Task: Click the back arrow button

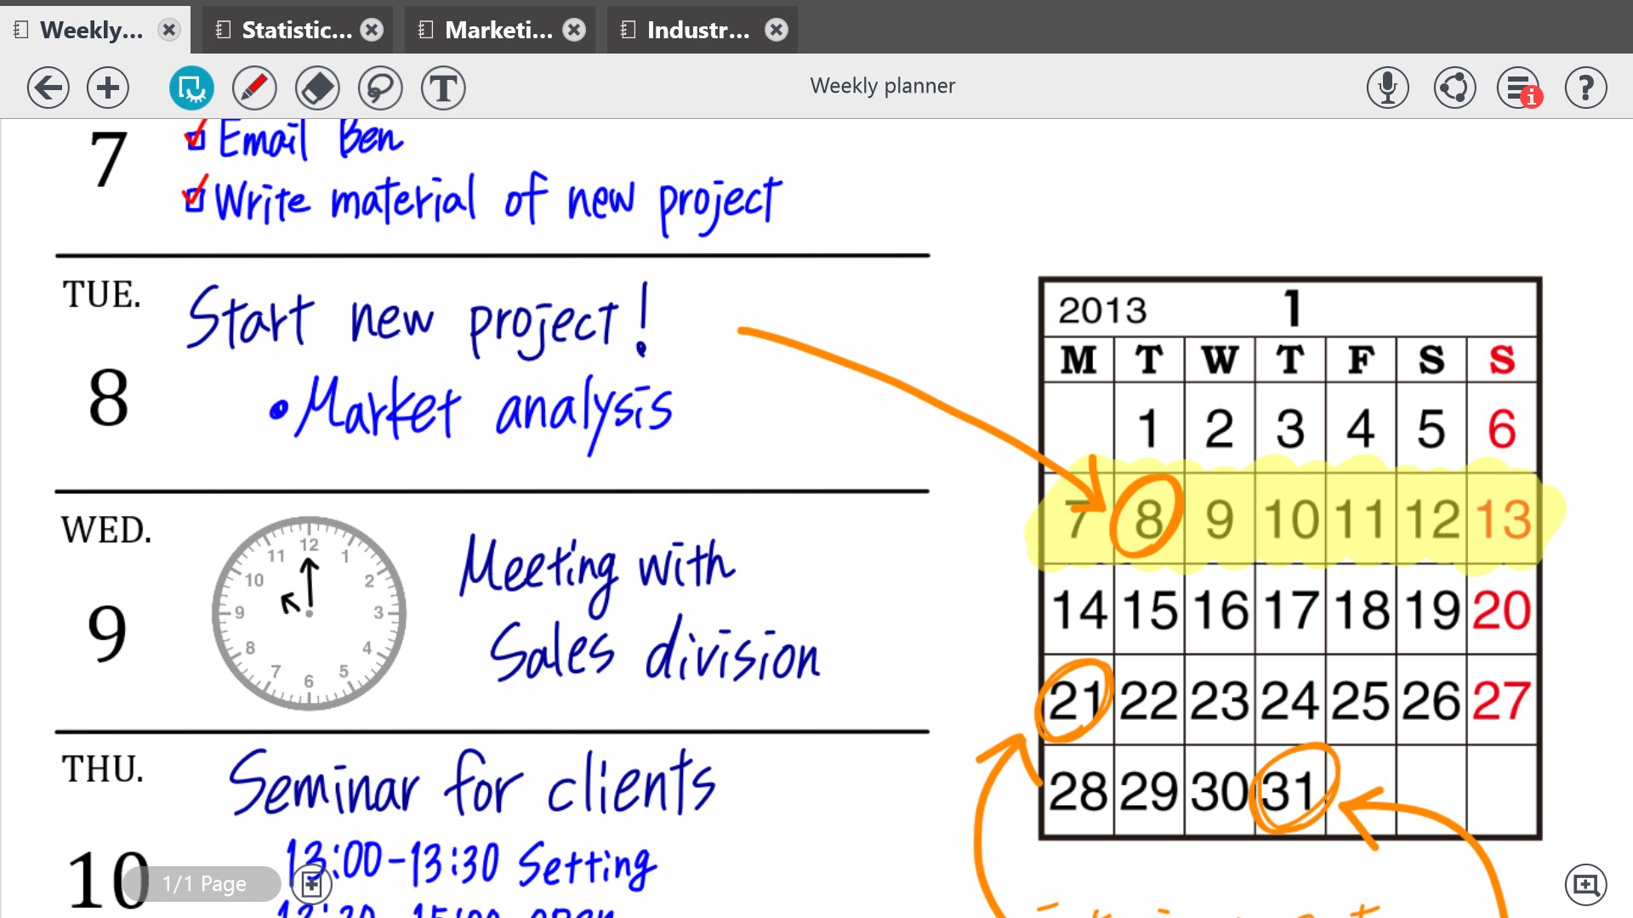Action: (x=48, y=88)
